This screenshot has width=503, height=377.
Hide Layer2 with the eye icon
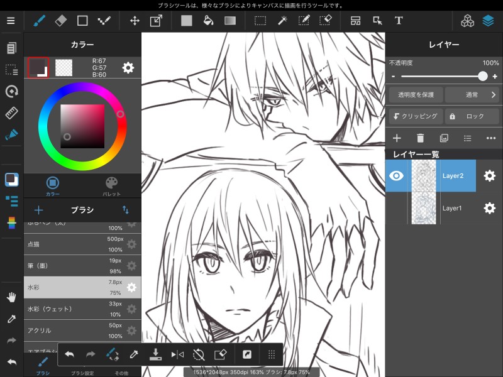(x=396, y=176)
